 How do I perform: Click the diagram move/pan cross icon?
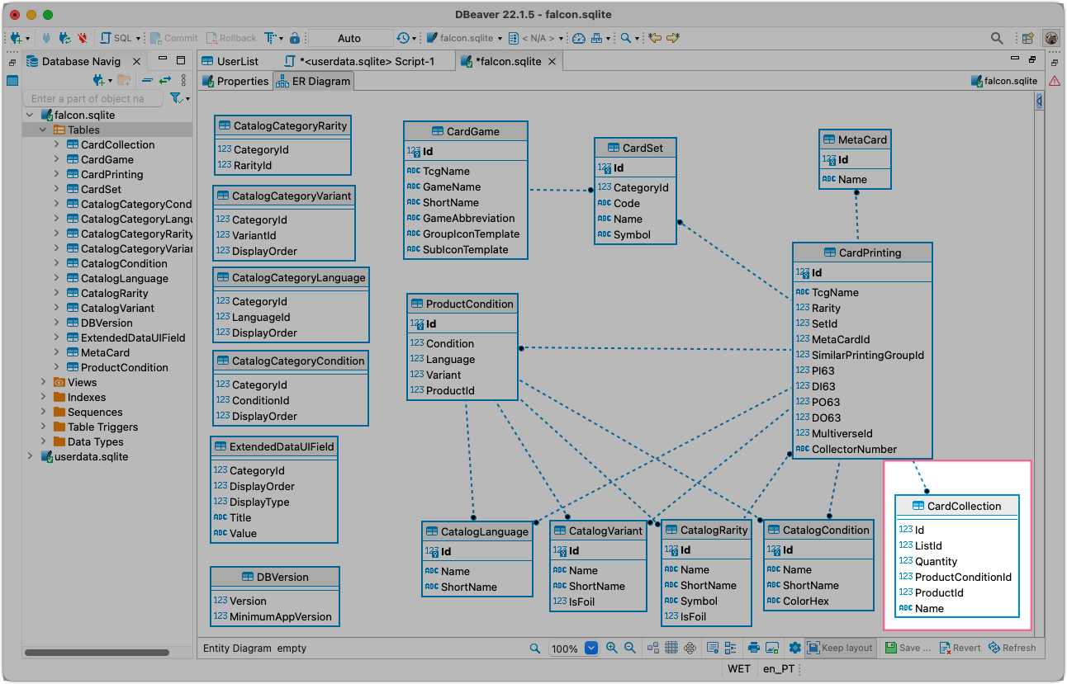click(690, 649)
